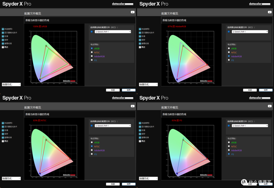The width and height of the screenshot is (274, 188).
Task: Click 欢迎使用! step icon in 93% P3 window
Action: click(140, 123)
